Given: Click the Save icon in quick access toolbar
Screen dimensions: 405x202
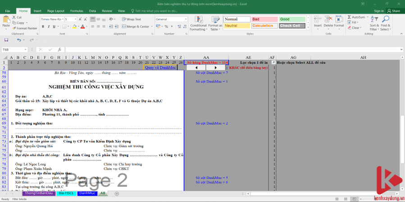Looking at the screenshot, I should pos(7,40).
